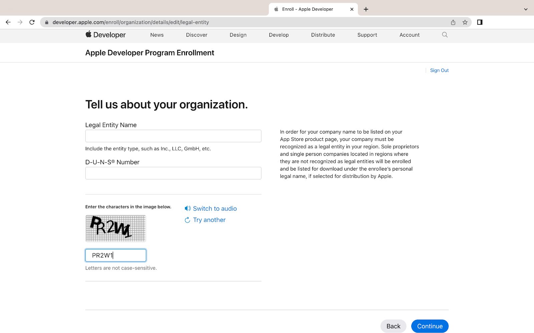
Task: Close the Enroll - Apple Developer tab
Action: pyautogui.click(x=352, y=9)
